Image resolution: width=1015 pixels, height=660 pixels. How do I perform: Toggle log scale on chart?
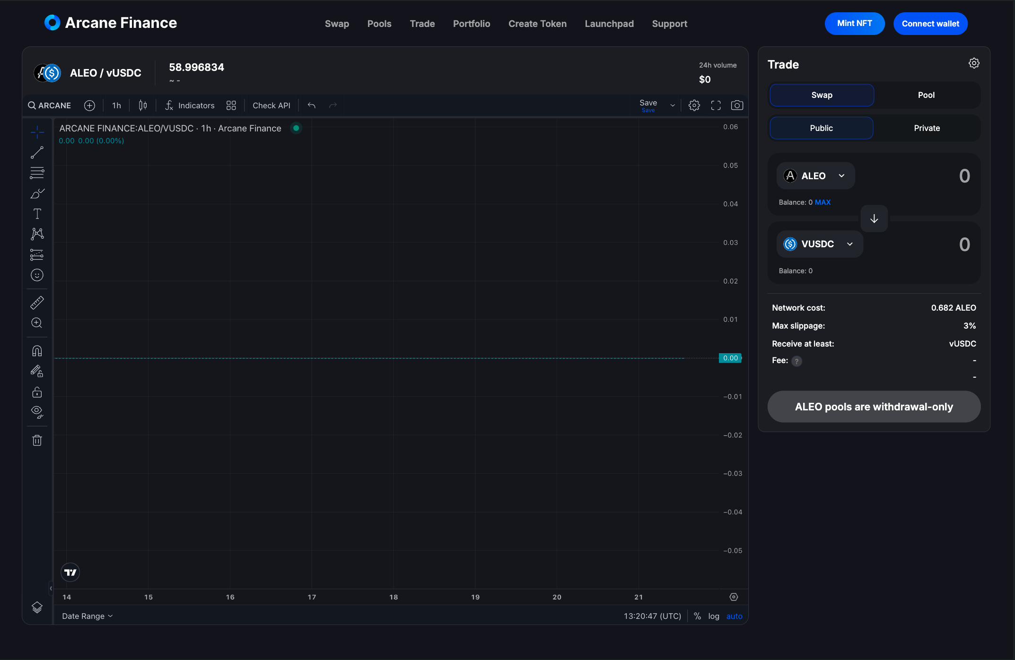(x=713, y=616)
